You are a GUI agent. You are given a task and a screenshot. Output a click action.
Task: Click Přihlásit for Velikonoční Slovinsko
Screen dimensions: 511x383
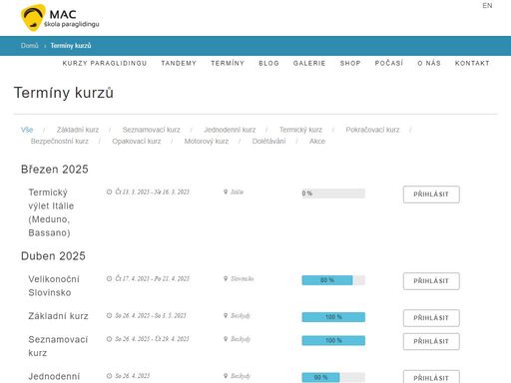click(x=431, y=281)
